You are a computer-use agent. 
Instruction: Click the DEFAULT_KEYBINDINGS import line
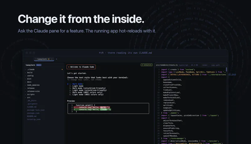(193, 75)
